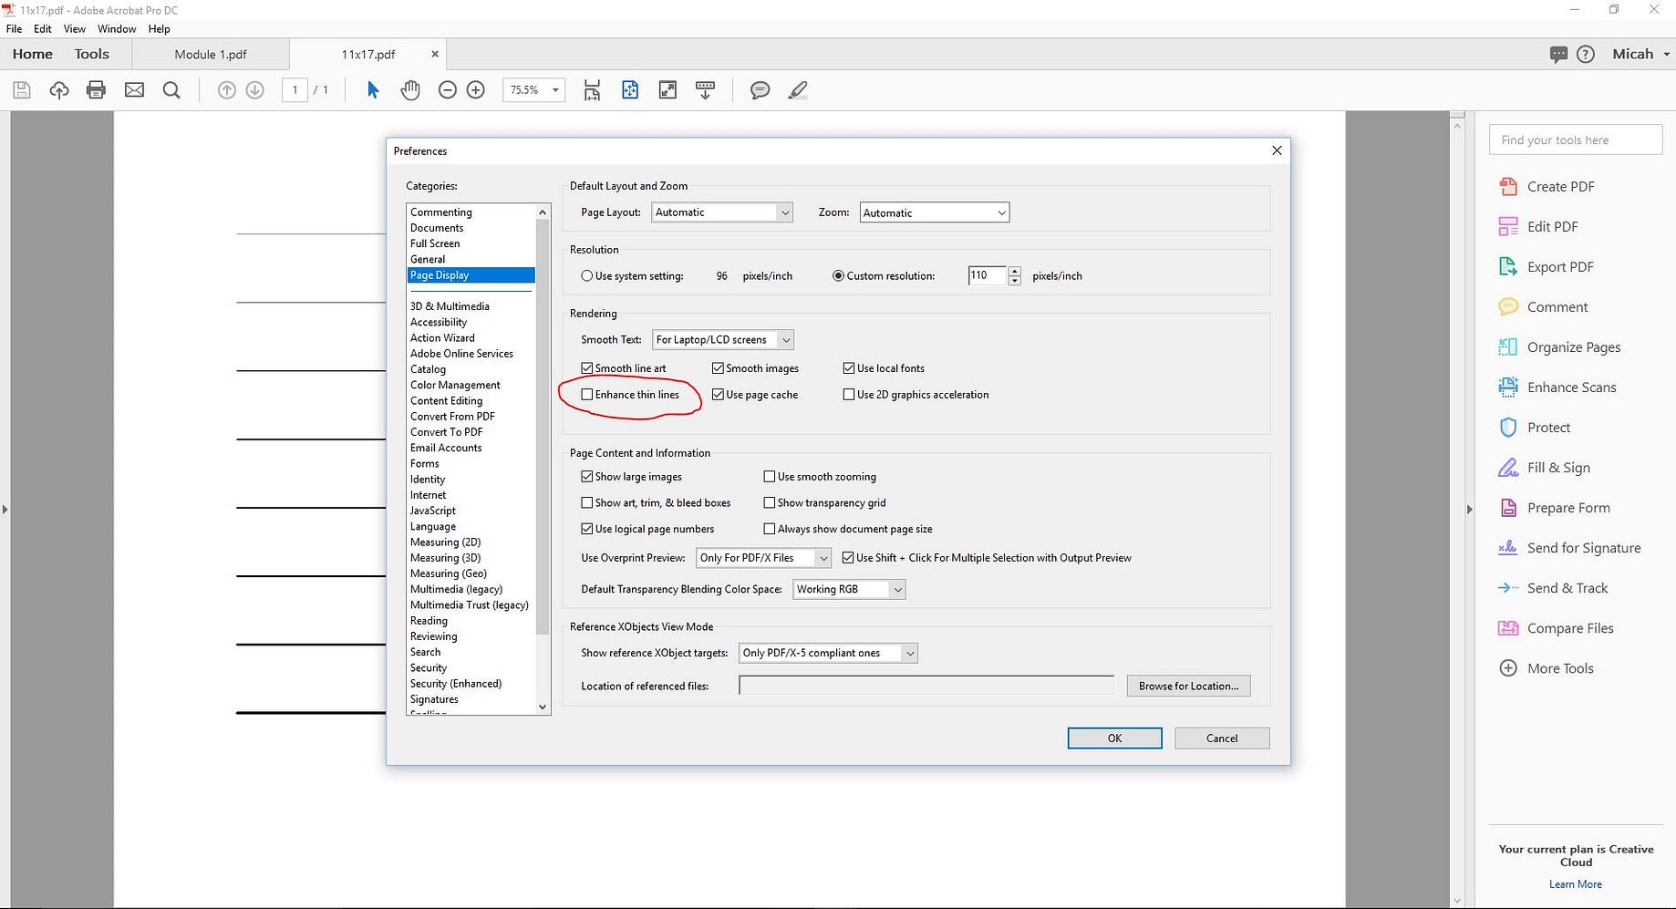The width and height of the screenshot is (1676, 909).
Task: Open More Tools in sidebar
Action: click(x=1547, y=668)
